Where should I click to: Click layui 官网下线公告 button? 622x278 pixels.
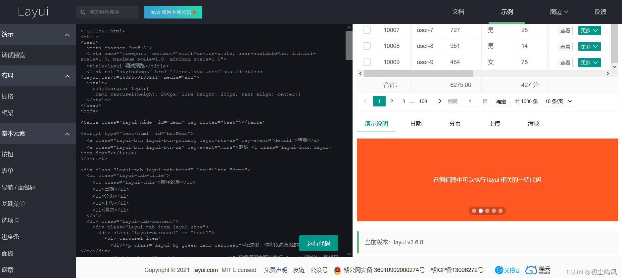[x=173, y=12]
